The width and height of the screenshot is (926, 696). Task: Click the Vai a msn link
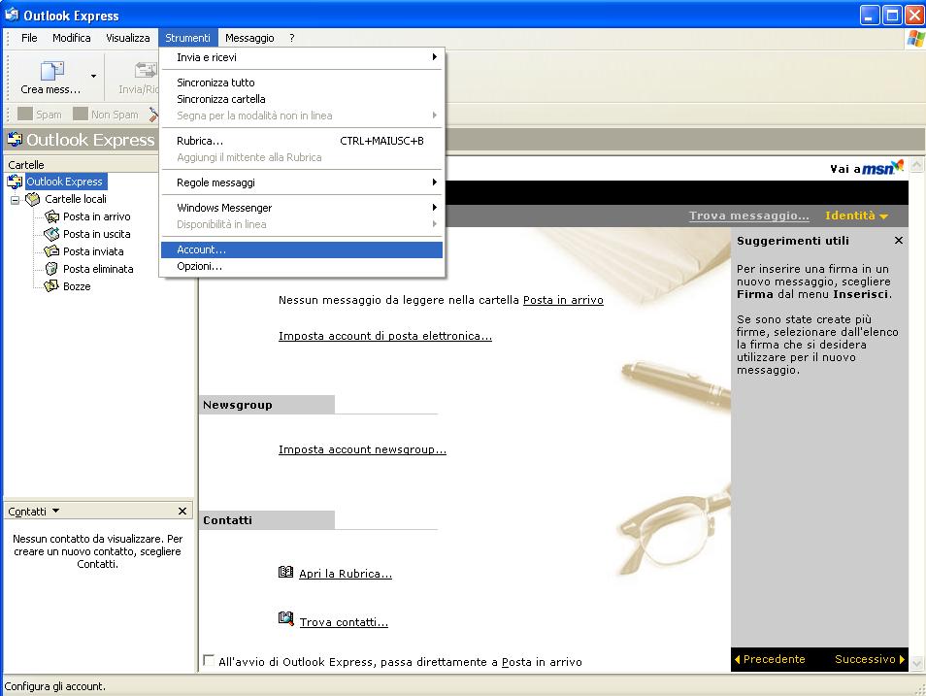[867, 168]
